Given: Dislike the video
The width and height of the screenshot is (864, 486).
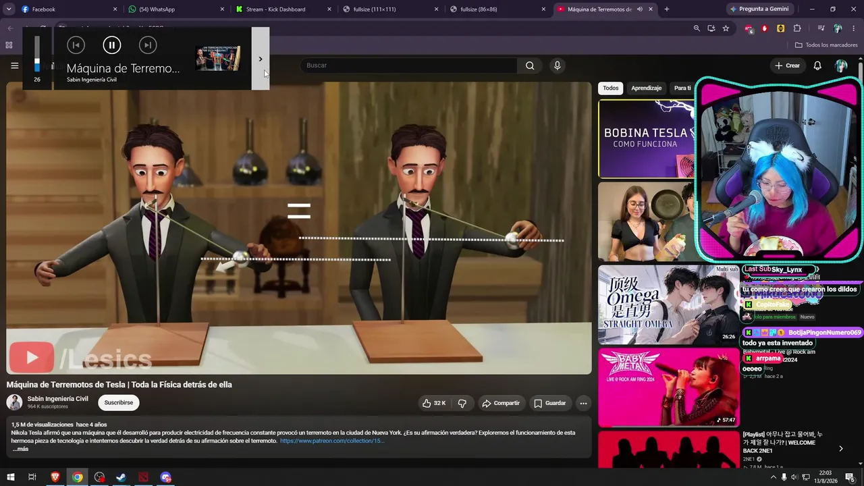Looking at the screenshot, I should click(x=462, y=404).
